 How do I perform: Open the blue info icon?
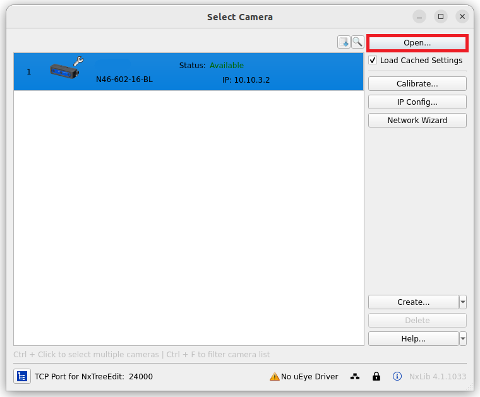[x=397, y=376]
